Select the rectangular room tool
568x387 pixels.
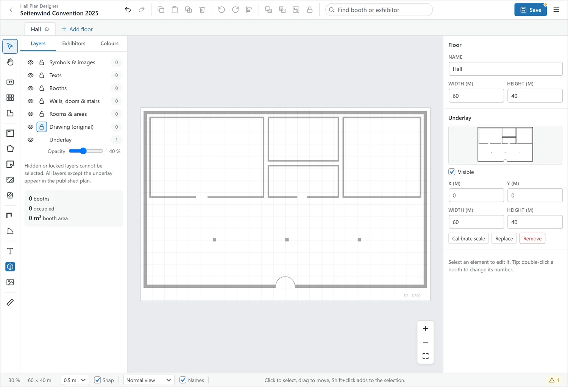coord(10,133)
